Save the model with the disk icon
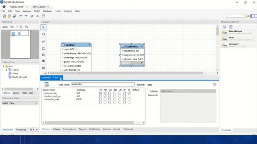 14,16
